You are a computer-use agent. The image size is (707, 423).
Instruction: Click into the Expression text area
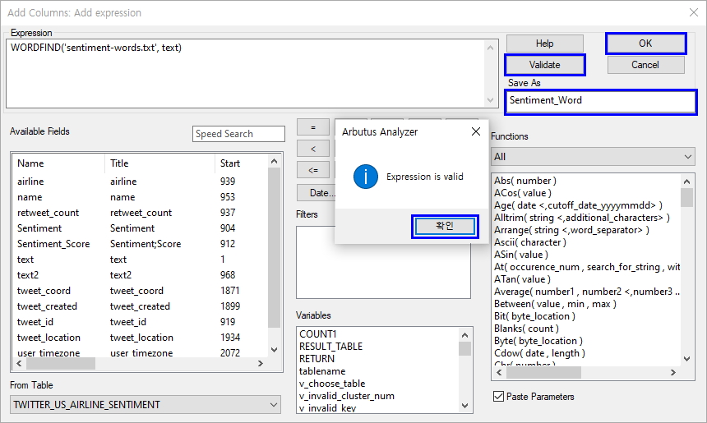point(246,73)
